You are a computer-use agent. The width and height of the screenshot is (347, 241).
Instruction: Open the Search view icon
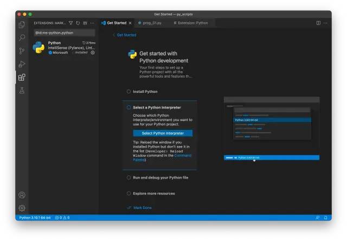tap(22, 37)
